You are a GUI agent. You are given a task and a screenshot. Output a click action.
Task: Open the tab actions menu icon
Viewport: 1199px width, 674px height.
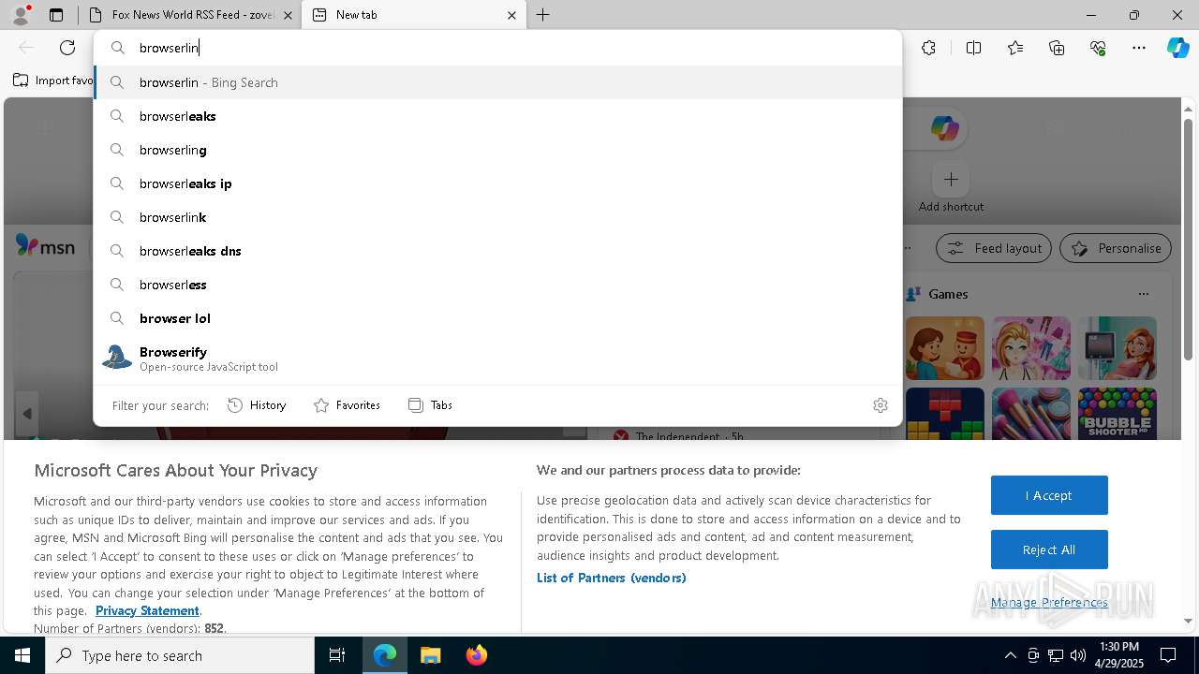click(56, 15)
